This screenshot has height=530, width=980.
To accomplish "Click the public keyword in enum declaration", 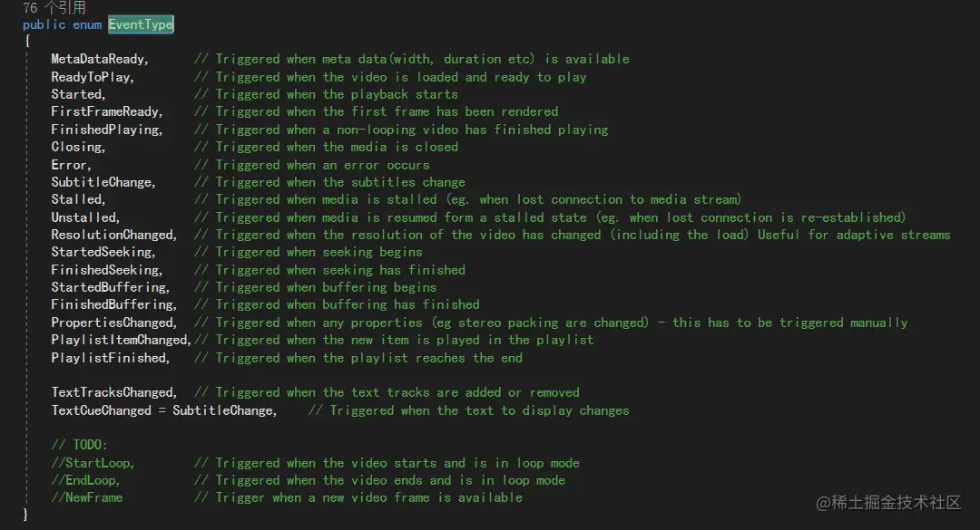I will [44, 25].
